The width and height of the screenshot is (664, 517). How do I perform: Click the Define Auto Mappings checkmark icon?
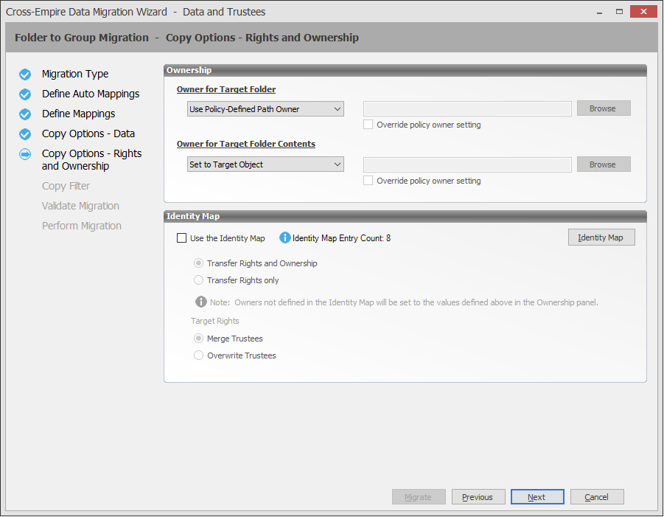pos(25,94)
